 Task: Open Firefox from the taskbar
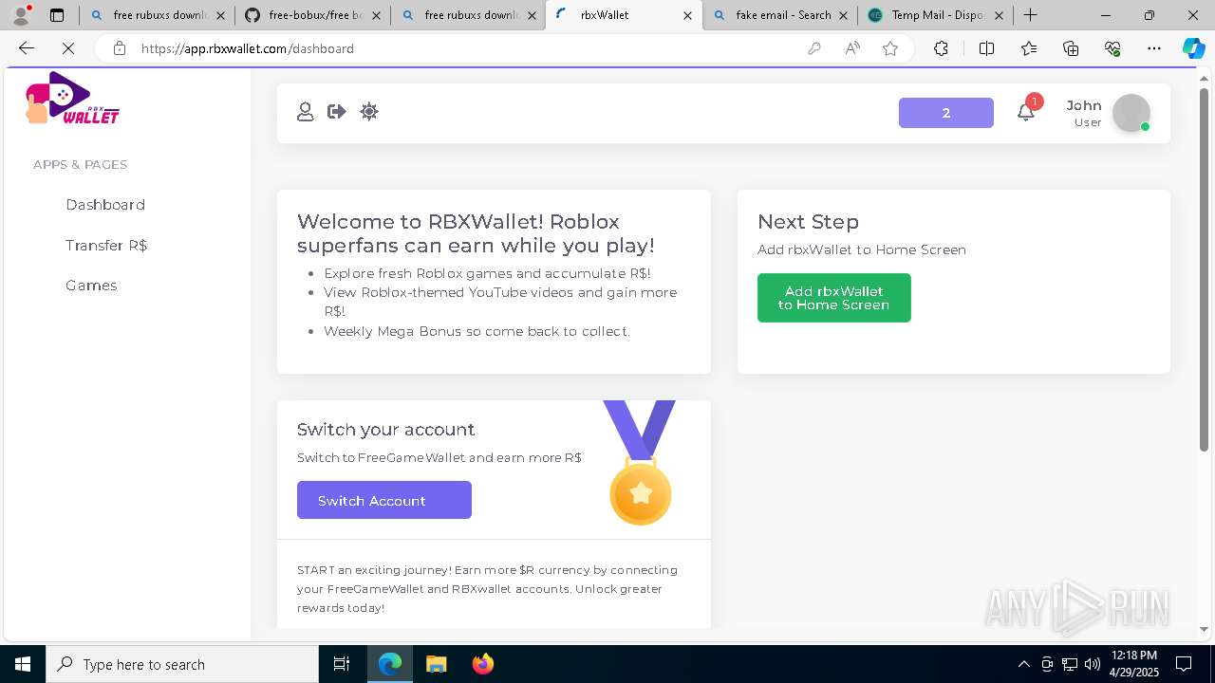[482, 664]
